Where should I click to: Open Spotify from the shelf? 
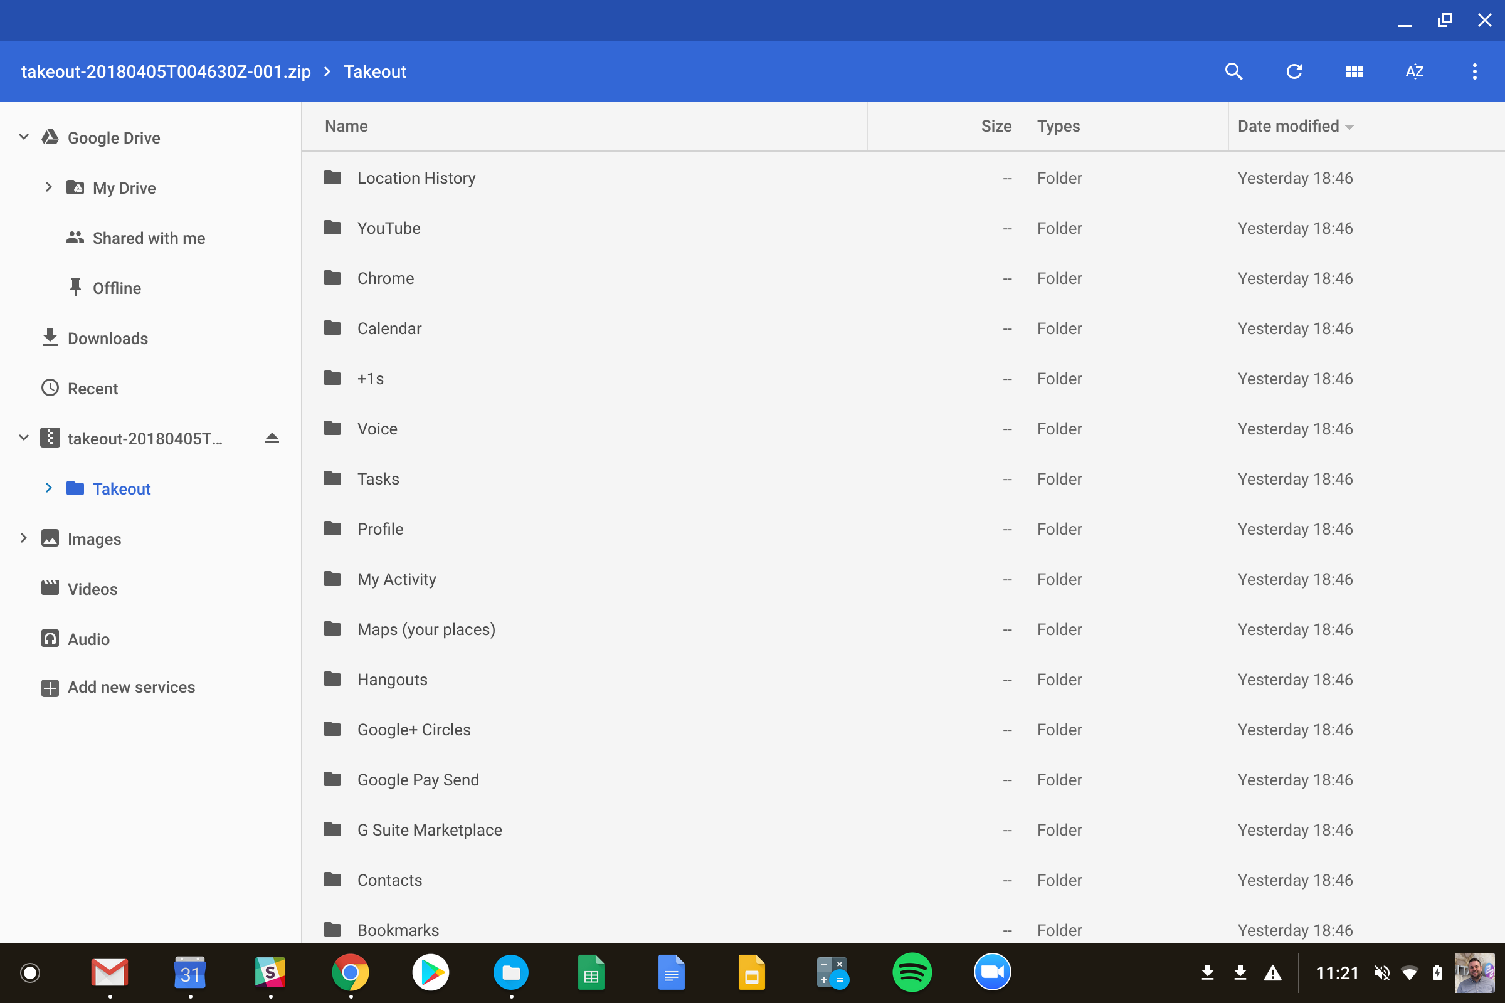[x=912, y=973]
